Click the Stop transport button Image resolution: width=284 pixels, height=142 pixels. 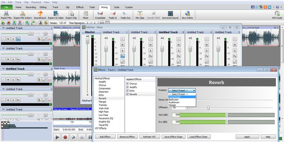[x=82, y=137]
